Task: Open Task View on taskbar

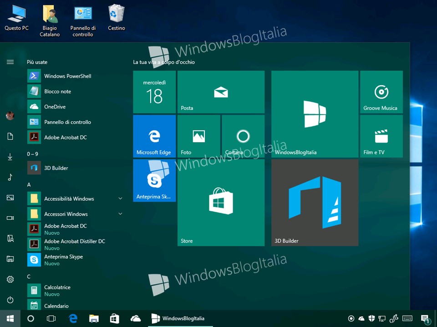Action: [x=51, y=318]
